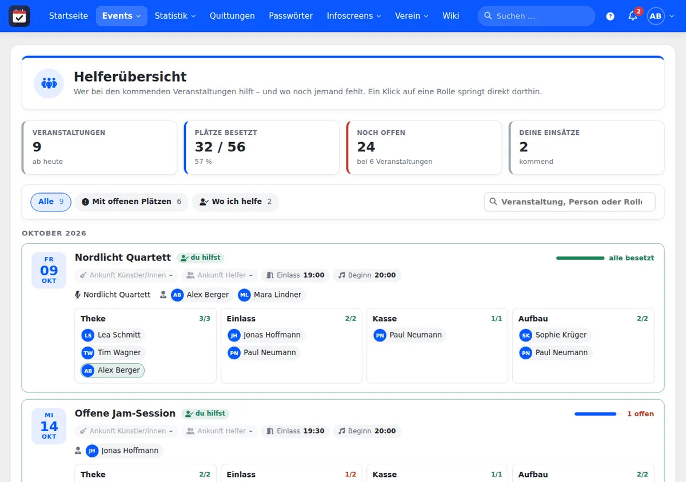The width and height of the screenshot is (686, 482).
Task: Click the JH avatar under Offene Jam-Session
Action: coord(92,451)
